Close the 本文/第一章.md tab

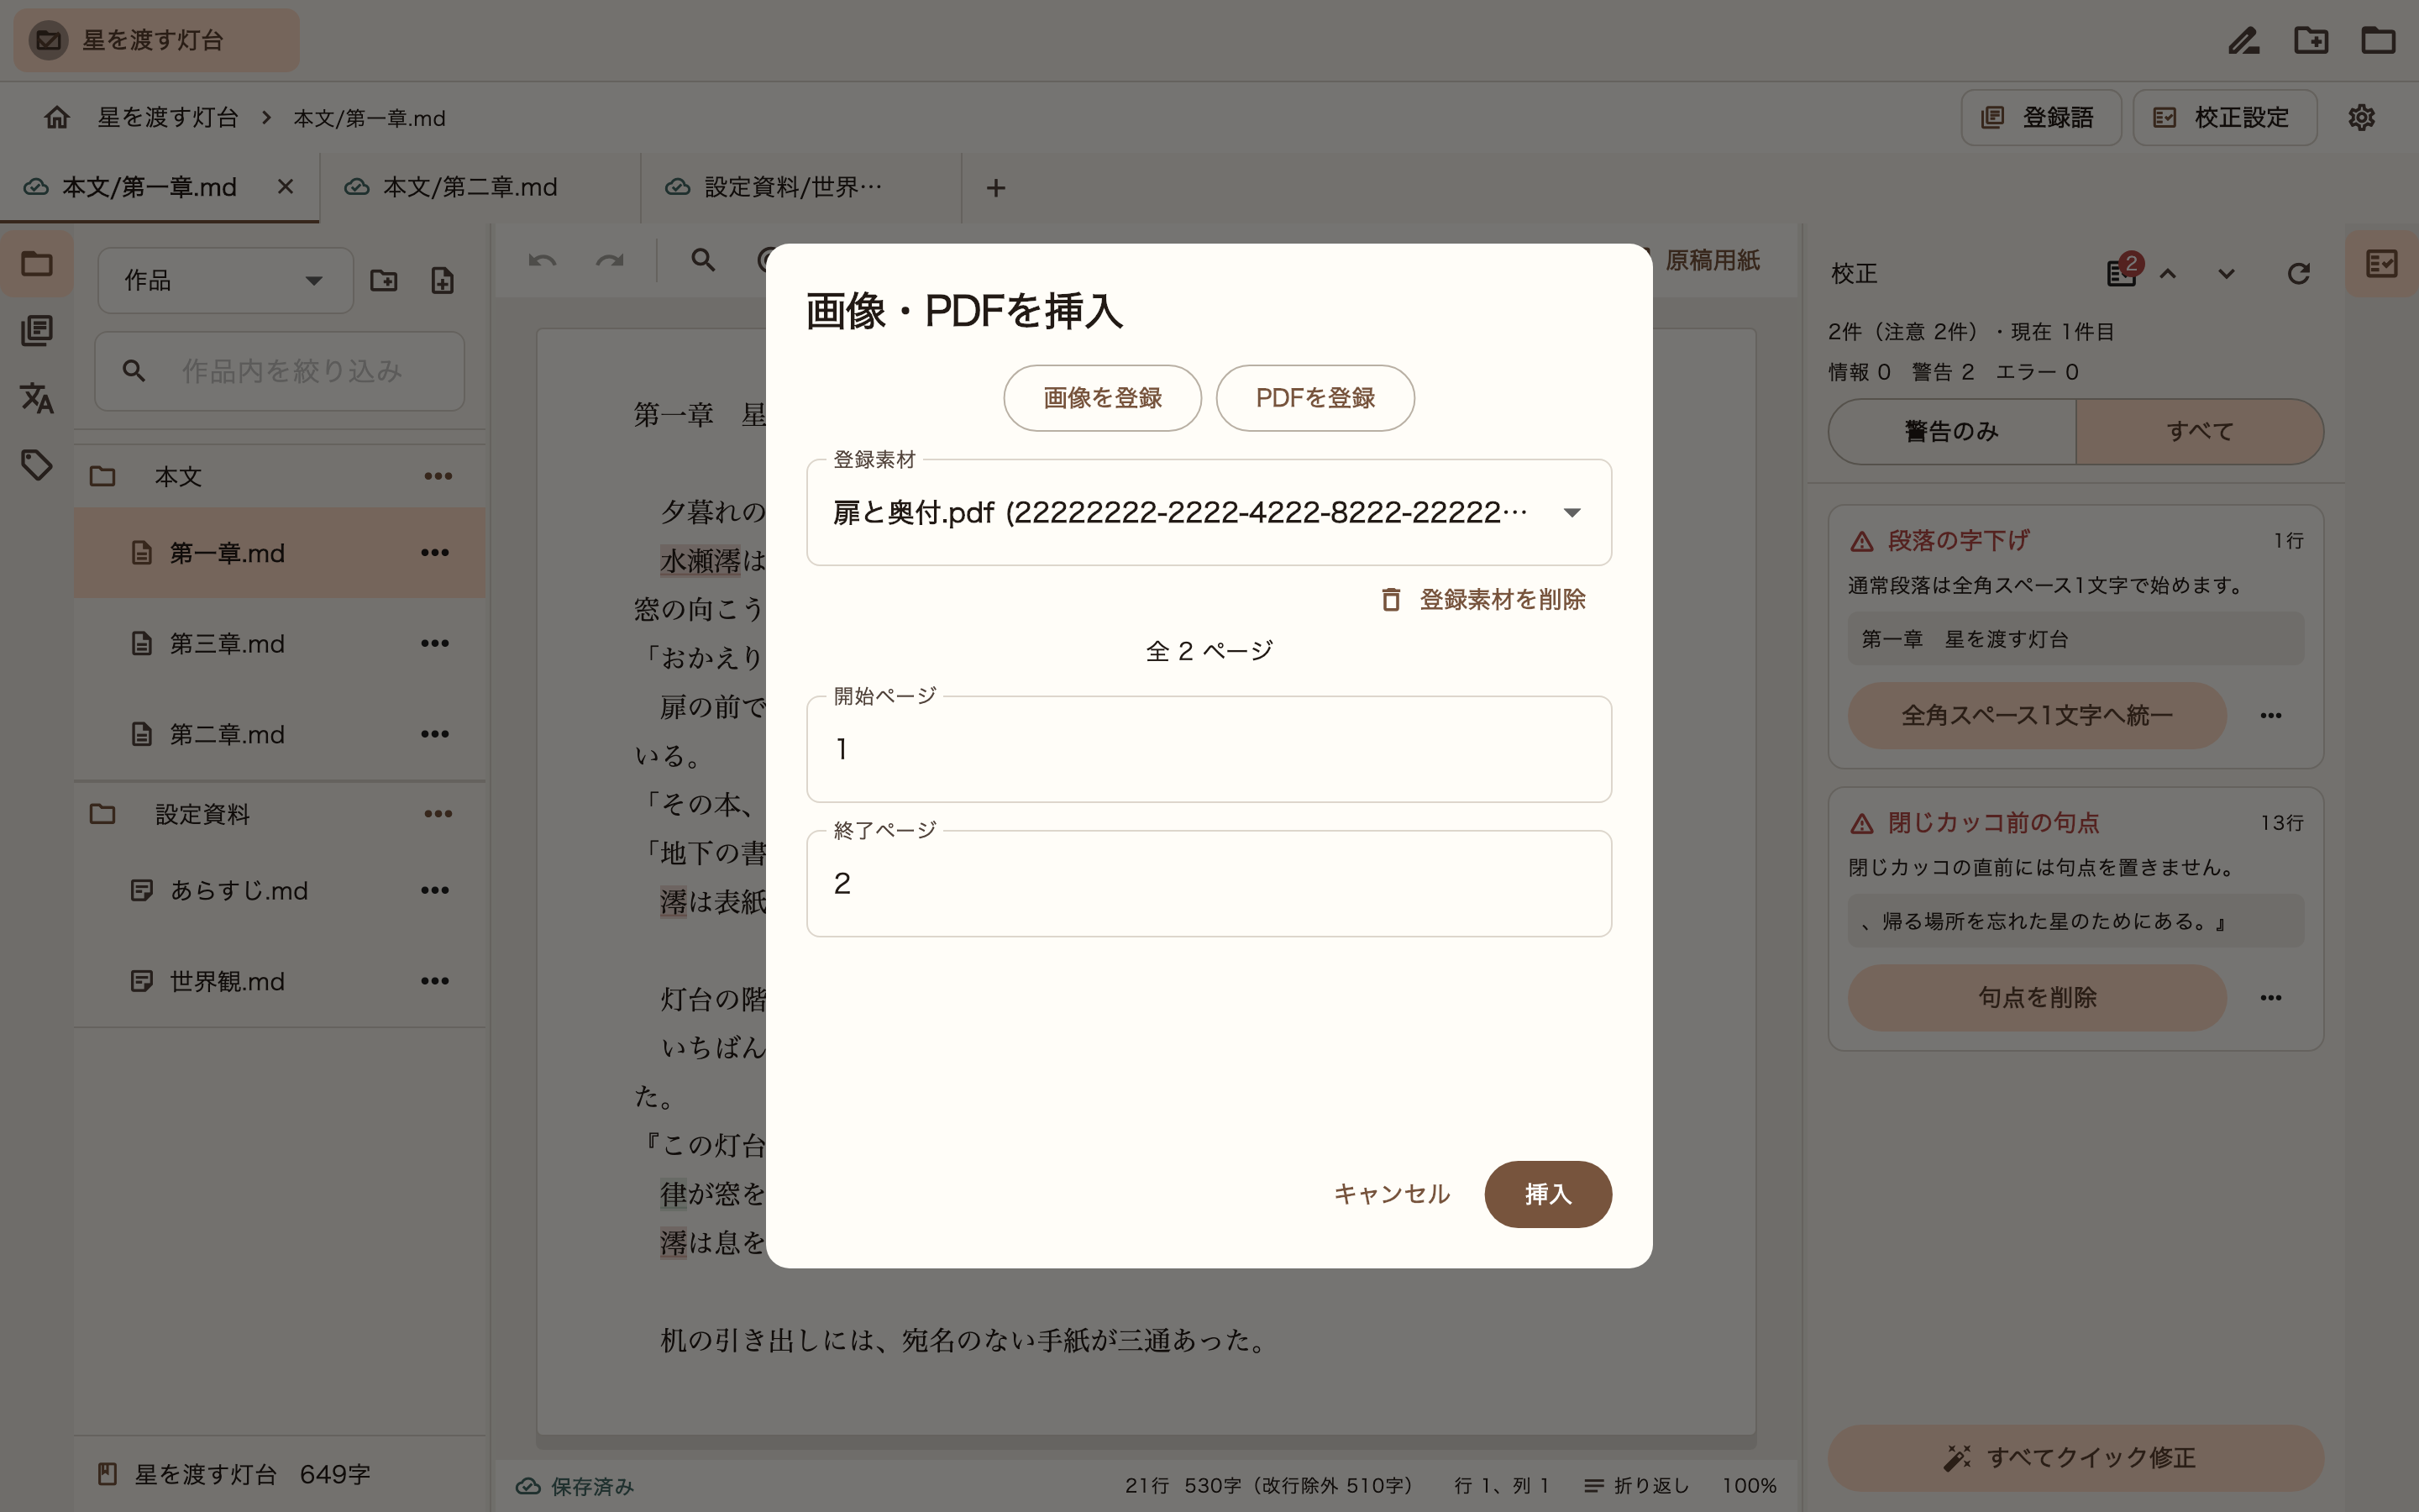(286, 187)
